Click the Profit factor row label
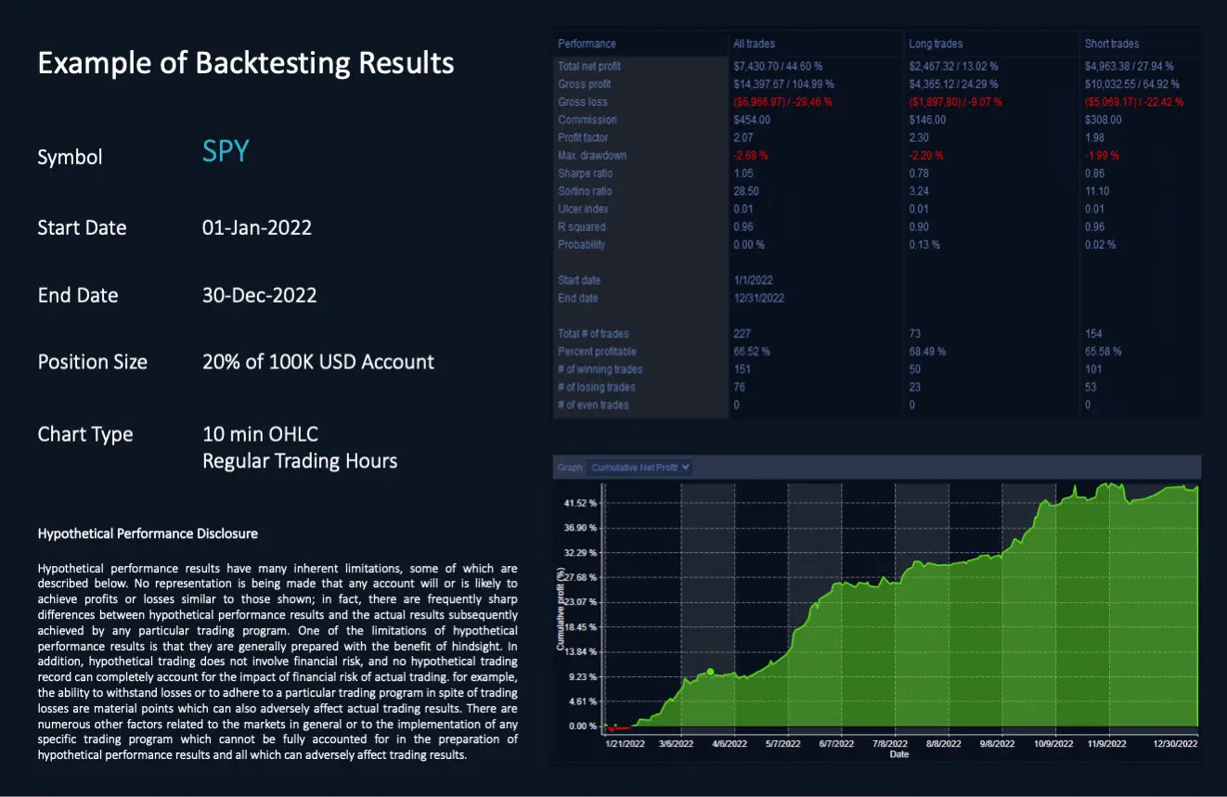Screen dimensions: 1227x797 click(x=583, y=137)
